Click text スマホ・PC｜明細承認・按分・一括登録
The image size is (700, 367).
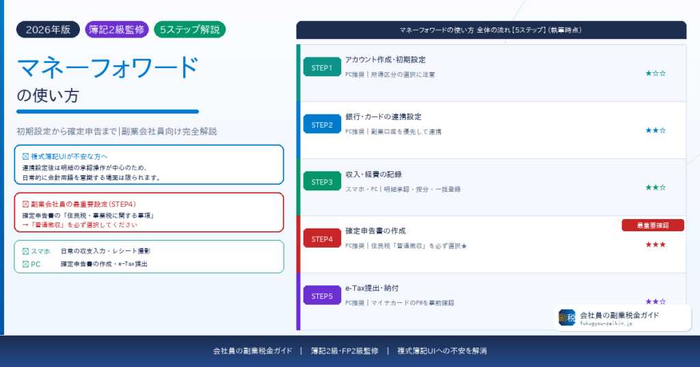point(403,189)
